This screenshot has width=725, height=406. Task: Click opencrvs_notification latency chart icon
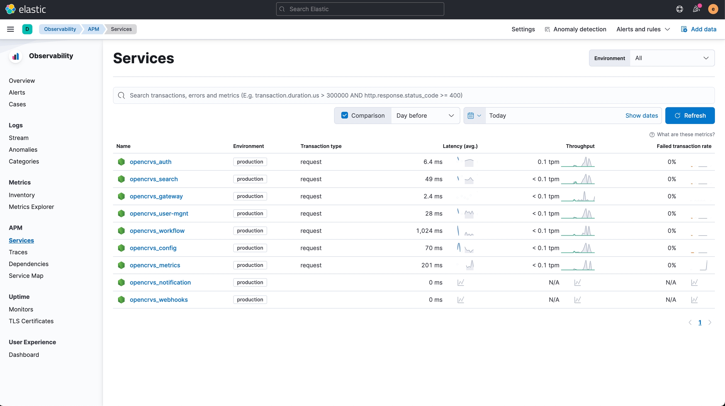pos(461,283)
